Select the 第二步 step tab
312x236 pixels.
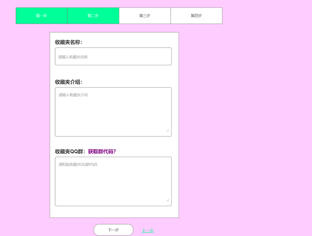coord(93,16)
